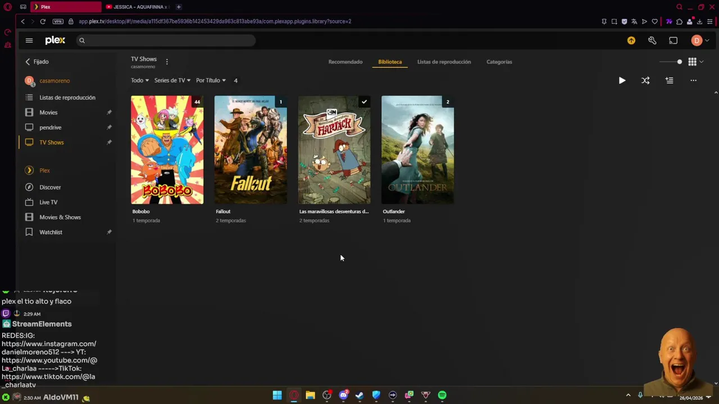719x404 pixels.
Task: Open the Plex hamburger menu
Action: click(x=29, y=40)
